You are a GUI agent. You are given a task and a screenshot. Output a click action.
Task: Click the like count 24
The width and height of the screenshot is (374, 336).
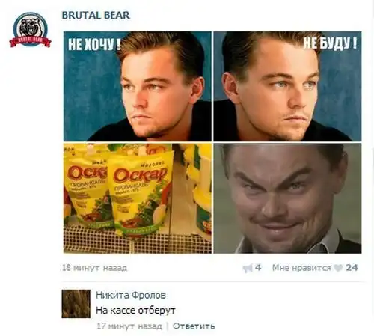point(352,268)
